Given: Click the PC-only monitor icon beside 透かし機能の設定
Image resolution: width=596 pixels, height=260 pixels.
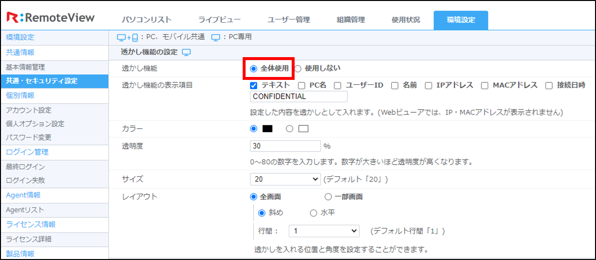Looking at the screenshot, I should click(x=186, y=52).
